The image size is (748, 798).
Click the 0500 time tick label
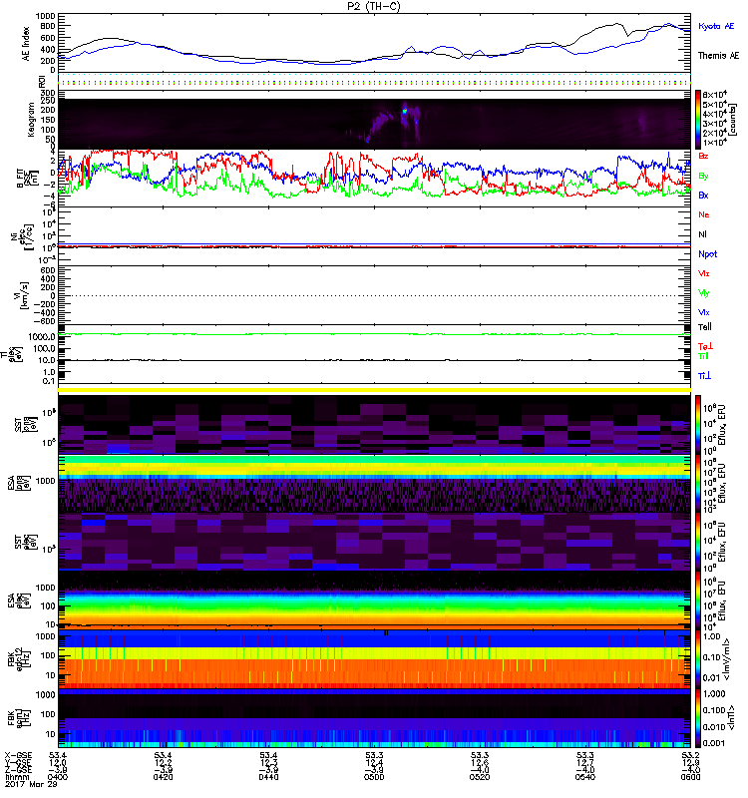click(374, 777)
